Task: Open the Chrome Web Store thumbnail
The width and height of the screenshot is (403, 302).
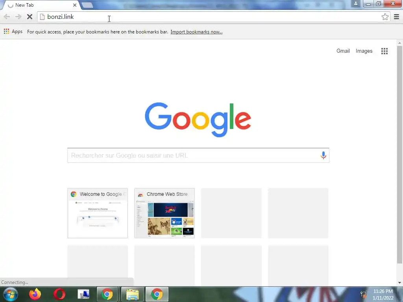Action: click(x=165, y=213)
